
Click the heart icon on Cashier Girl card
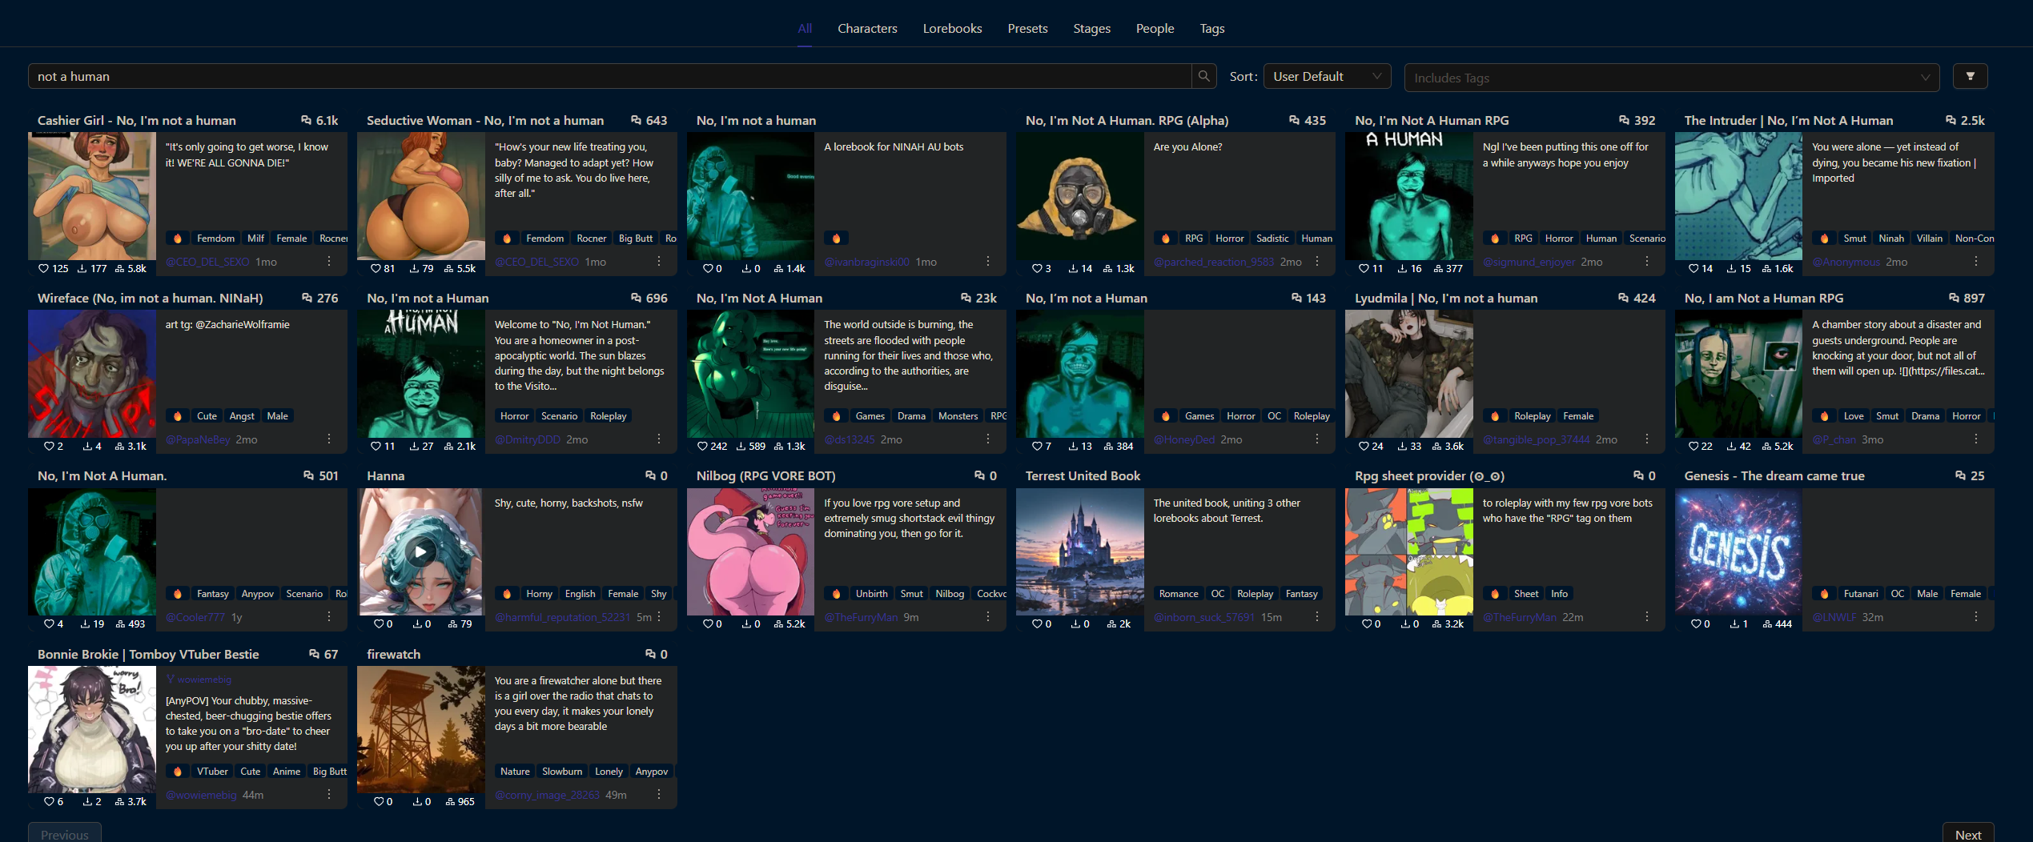[x=44, y=269]
